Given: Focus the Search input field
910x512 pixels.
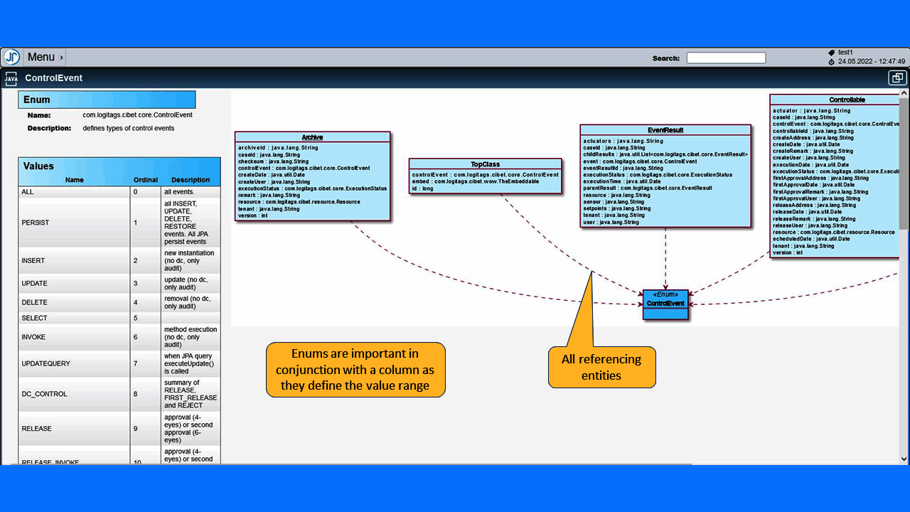Looking at the screenshot, I should coord(726,58).
